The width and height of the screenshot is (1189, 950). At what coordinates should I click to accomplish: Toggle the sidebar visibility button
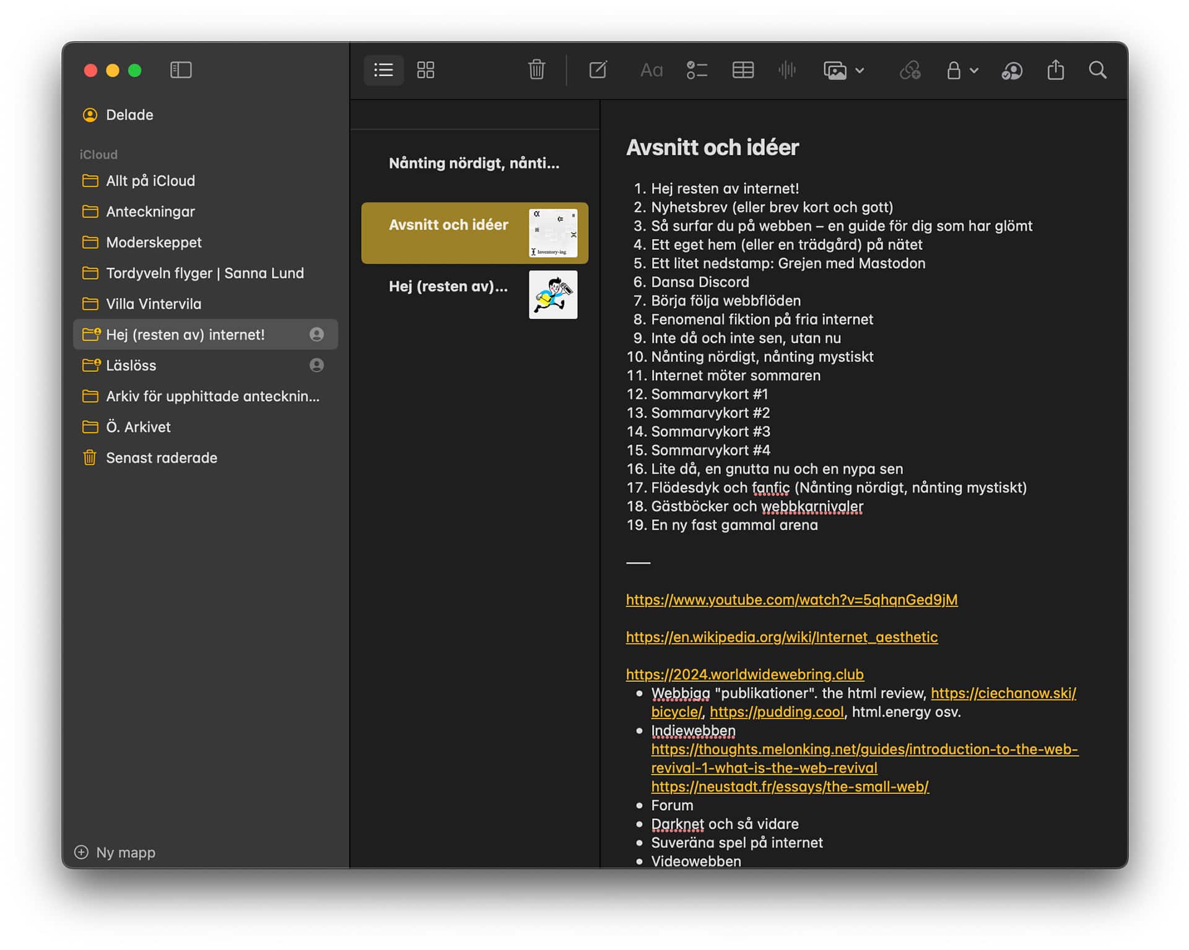pos(181,70)
